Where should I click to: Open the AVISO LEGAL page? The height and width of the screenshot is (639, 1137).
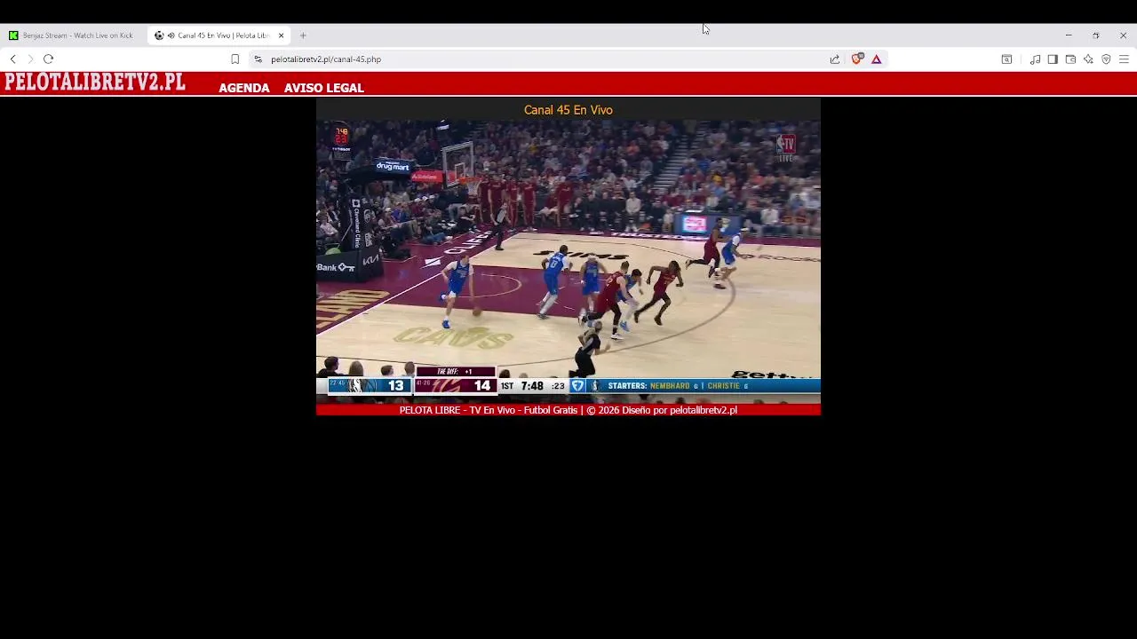[324, 88]
